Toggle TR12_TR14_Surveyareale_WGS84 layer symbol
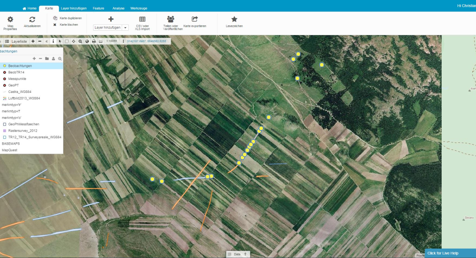Image resolution: width=476 pixels, height=258 pixels. pos(4,137)
